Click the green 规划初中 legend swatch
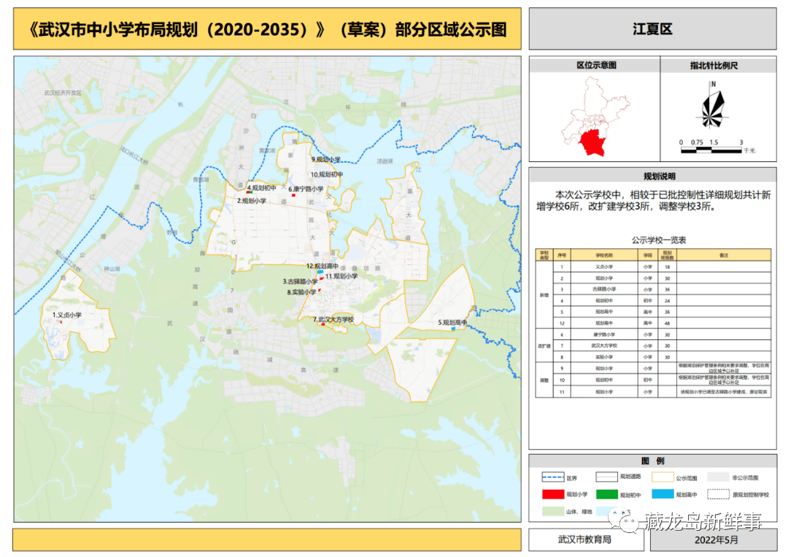The image size is (788, 557). click(x=606, y=494)
